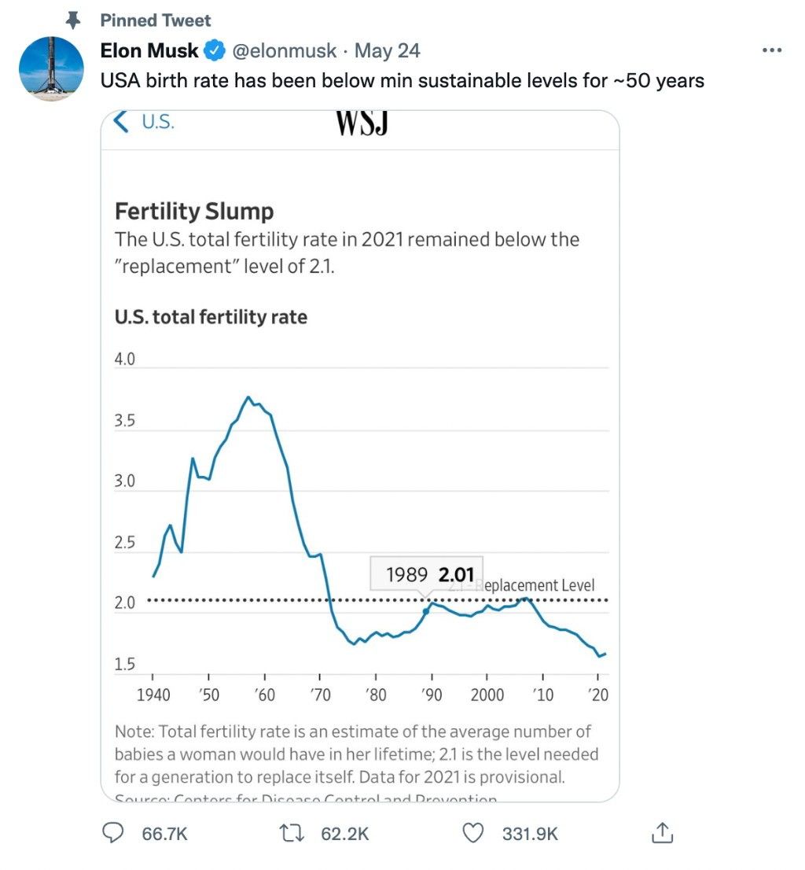Click the Pinned Tweet label
805x870 pixels.
click(156, 20)
